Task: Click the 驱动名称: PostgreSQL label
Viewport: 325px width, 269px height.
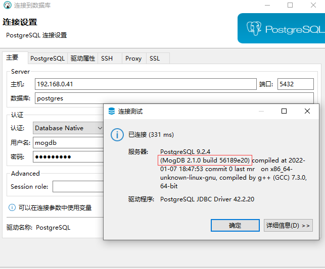Action: click(38, 228)
